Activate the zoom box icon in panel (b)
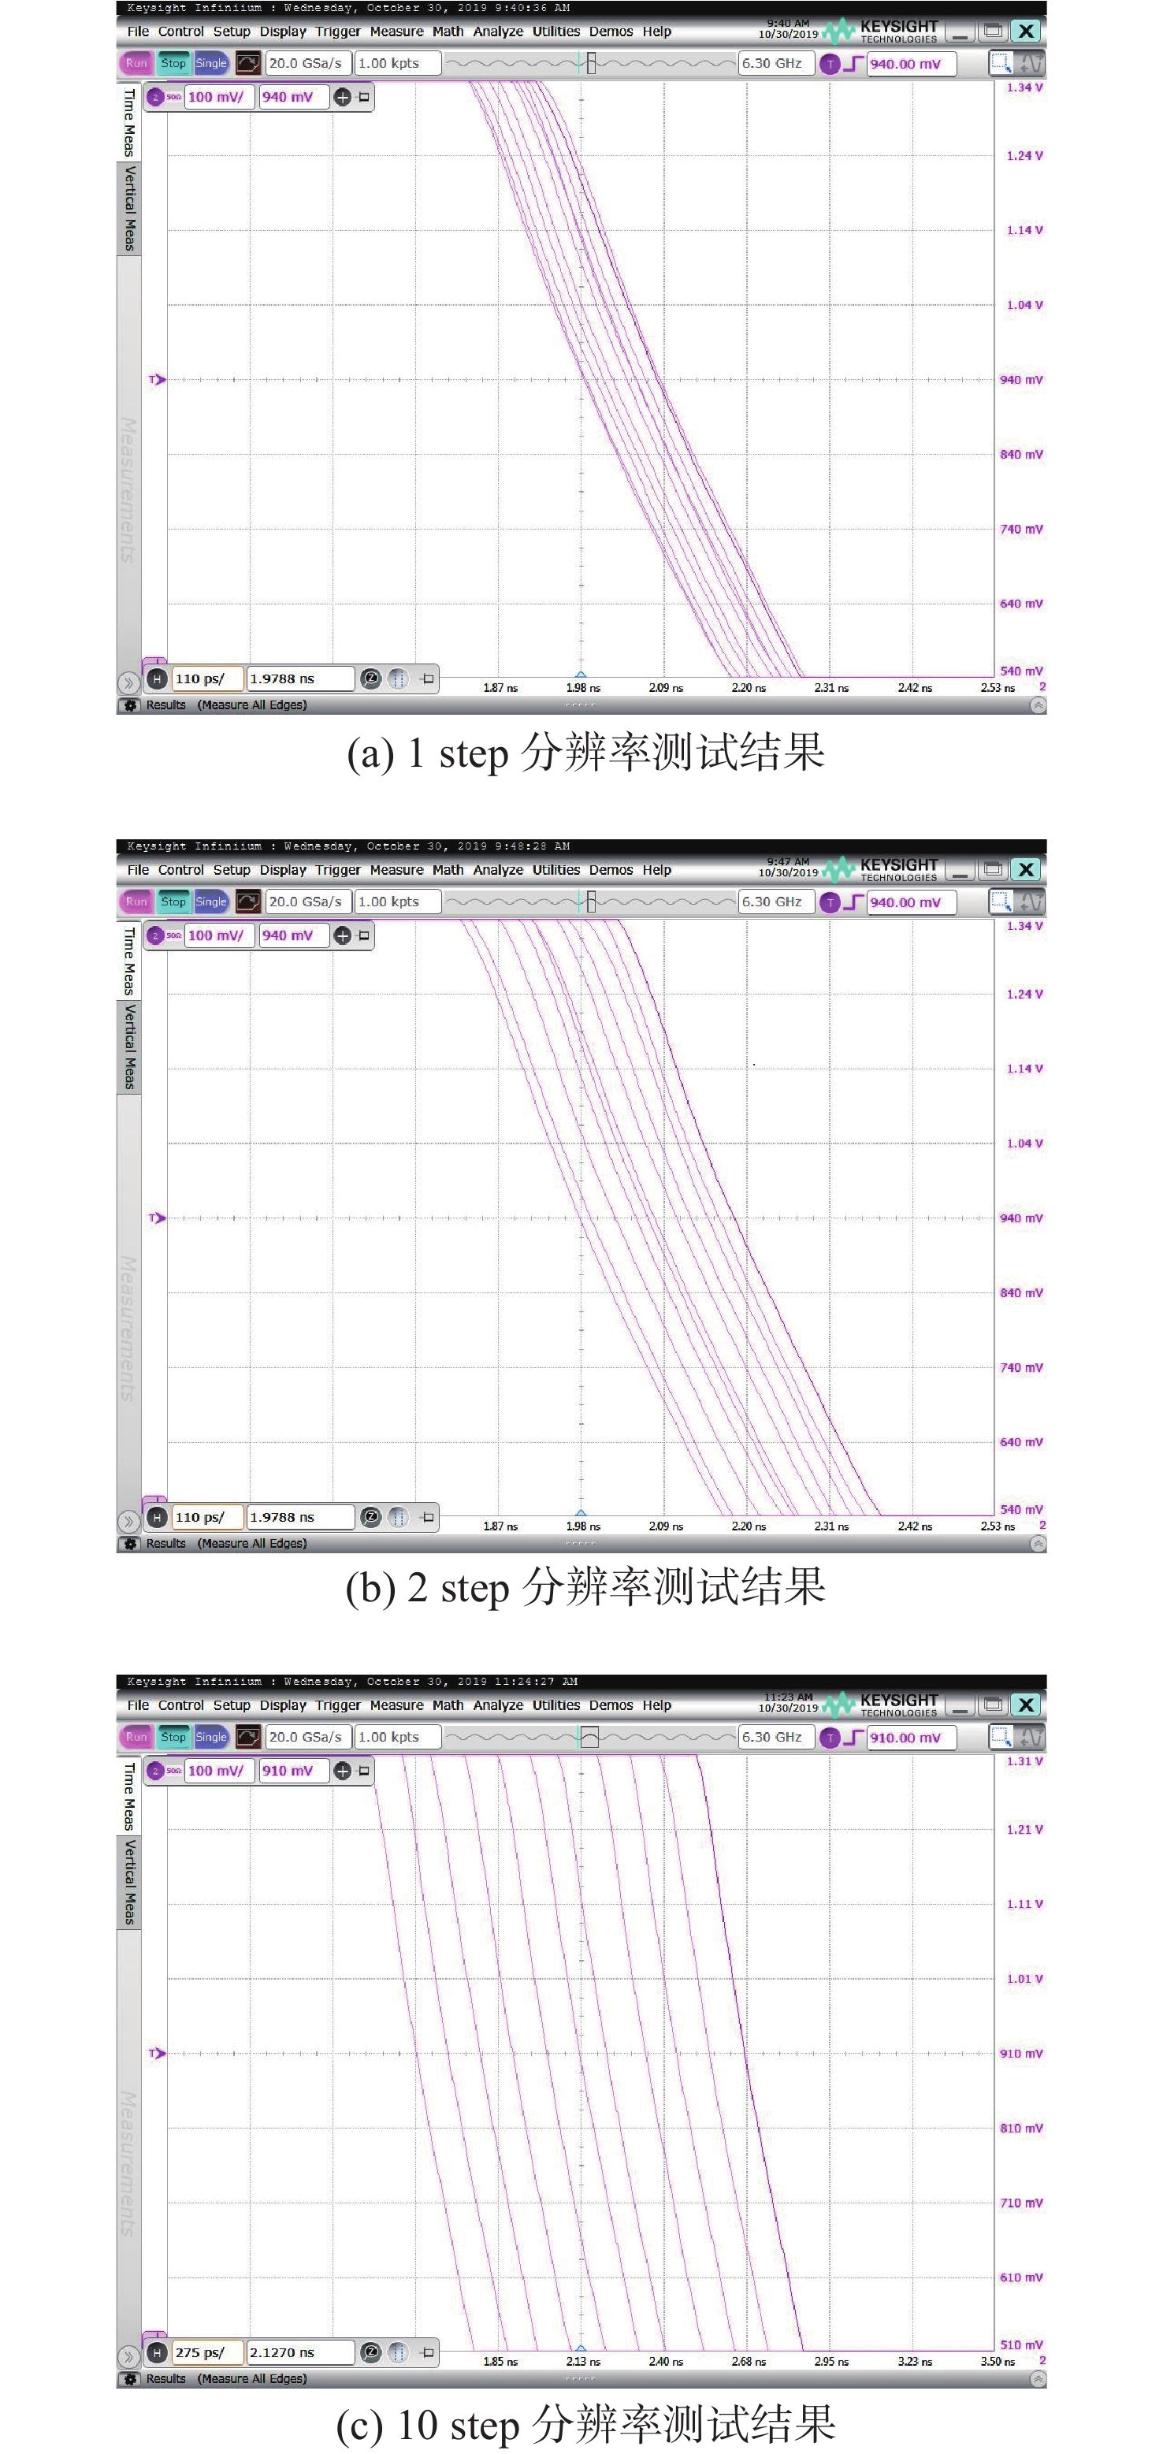Viewport: 1163px width, 2454px height. click(x=1000, y=902)
